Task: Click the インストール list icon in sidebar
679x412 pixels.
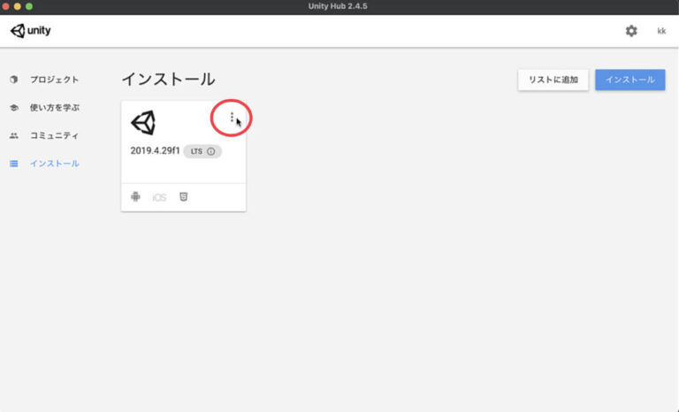Action: point(14,164)
